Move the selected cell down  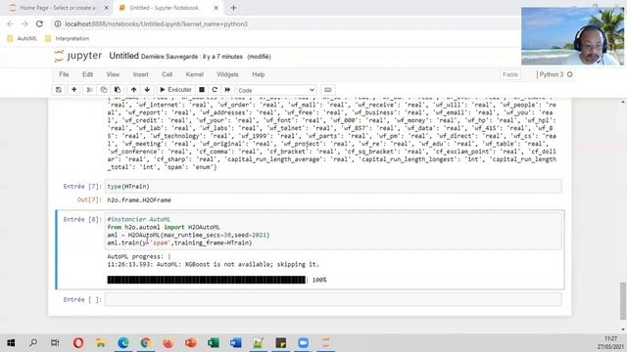[147, 90]
